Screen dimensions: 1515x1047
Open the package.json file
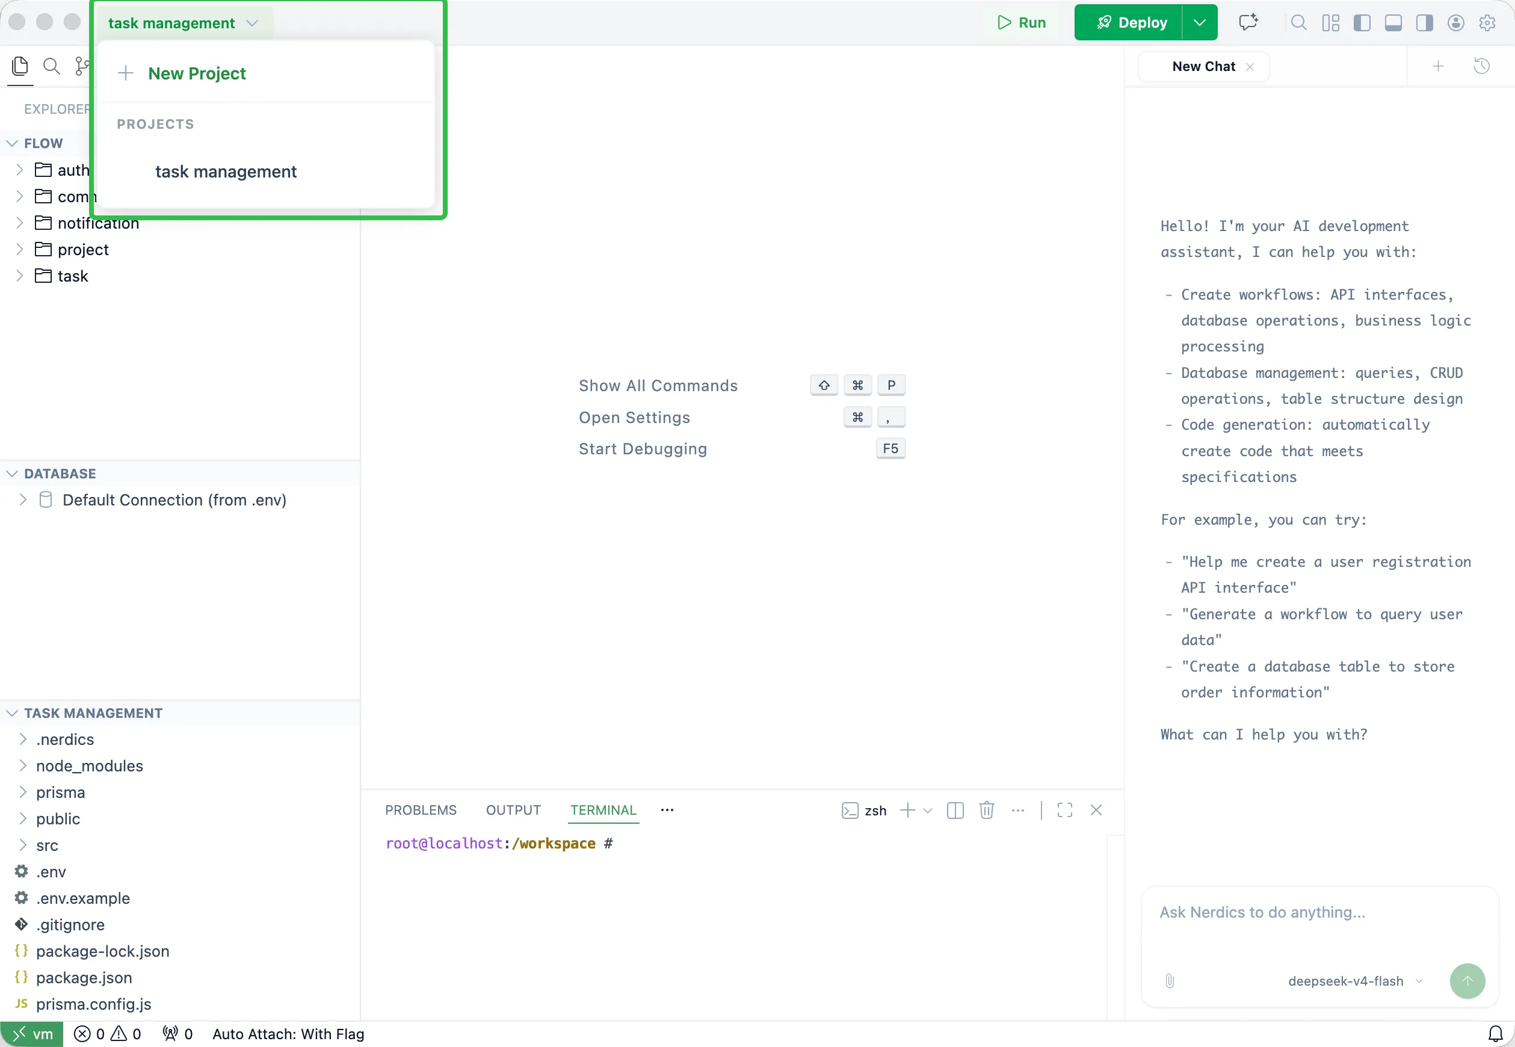tap(84, 977)
